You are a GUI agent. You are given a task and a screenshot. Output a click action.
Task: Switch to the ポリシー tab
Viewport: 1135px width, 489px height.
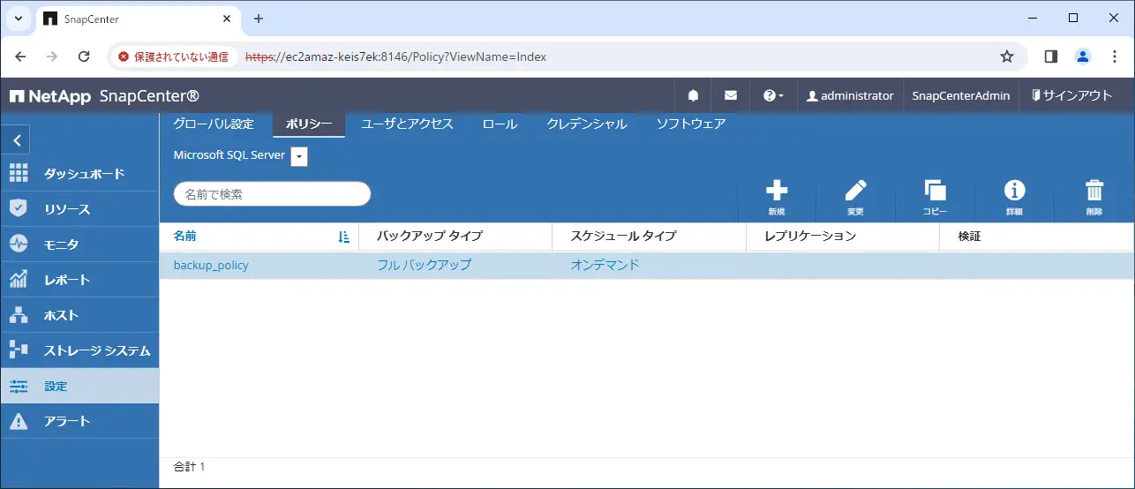click(x=308, y=124)
